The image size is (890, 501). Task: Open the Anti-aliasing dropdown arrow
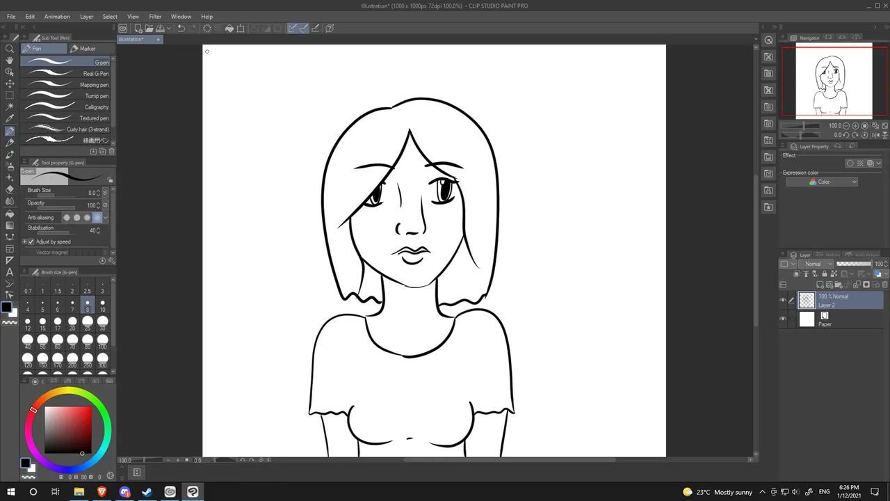point(105,218)
